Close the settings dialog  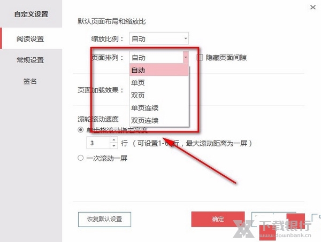tap(312, 7)
